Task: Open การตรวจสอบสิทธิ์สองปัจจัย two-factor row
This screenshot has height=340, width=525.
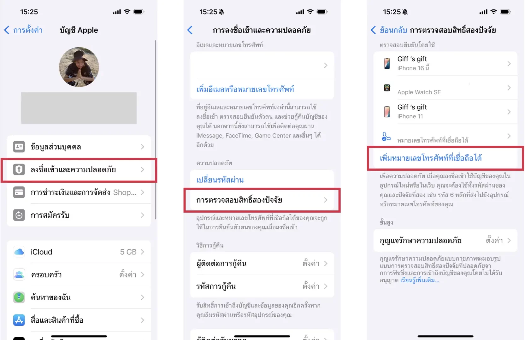Action: (x=262, y=200)
